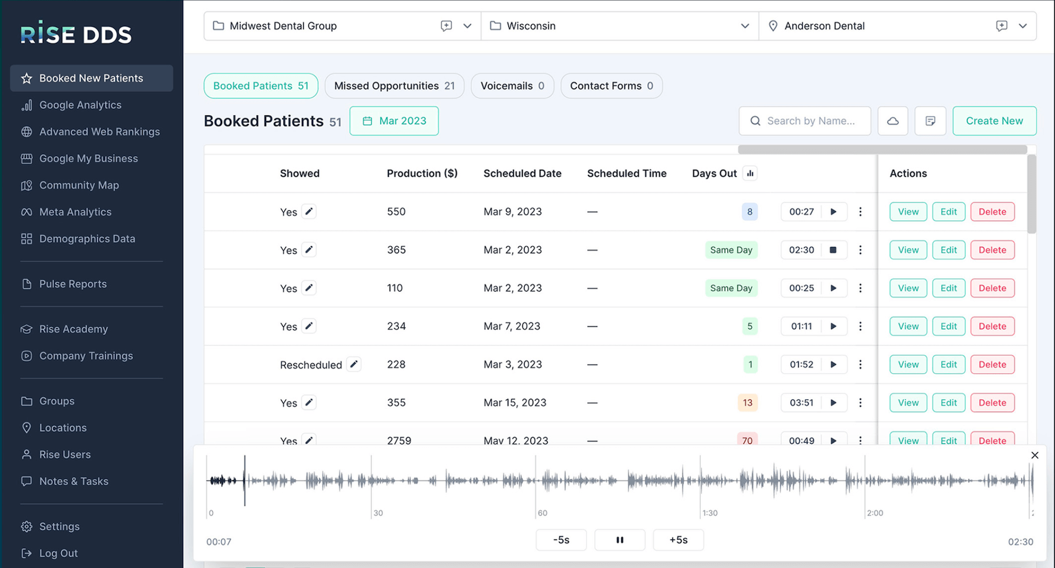Click the Days Out chart icon
Screen dimensions: 1055x568
(x=750, y=173)
